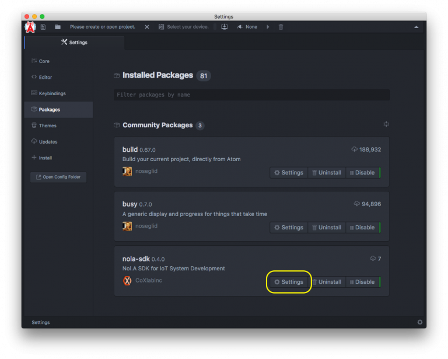This screenshot has height=359, width=448.
Task: Go to Keybindings in the sidebar
Action: pos(52,93)
